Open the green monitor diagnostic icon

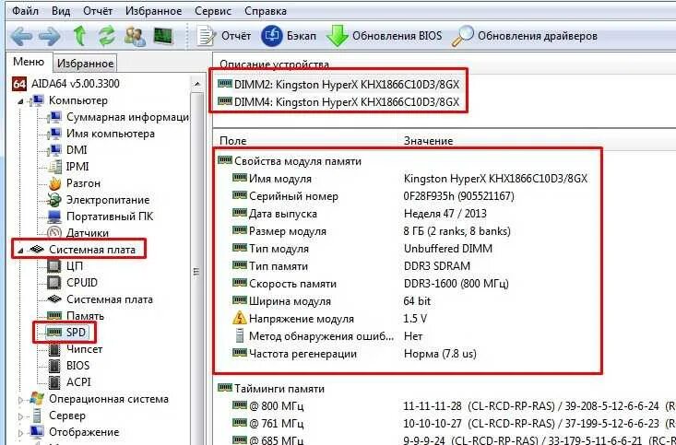pyautogui.click(x=163, y=36)
